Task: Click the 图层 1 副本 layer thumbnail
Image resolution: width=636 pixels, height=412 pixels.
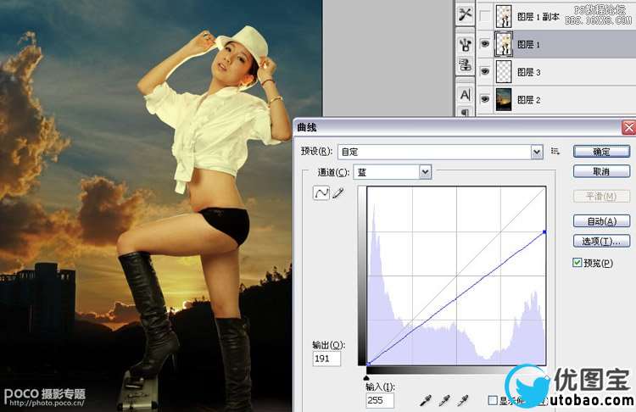Action: [x=504, y=16]
